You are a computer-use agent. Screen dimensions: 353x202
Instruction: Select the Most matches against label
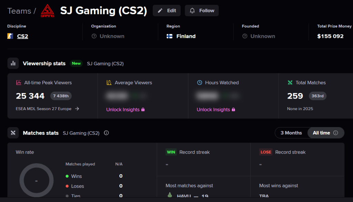tap(189, 186)
